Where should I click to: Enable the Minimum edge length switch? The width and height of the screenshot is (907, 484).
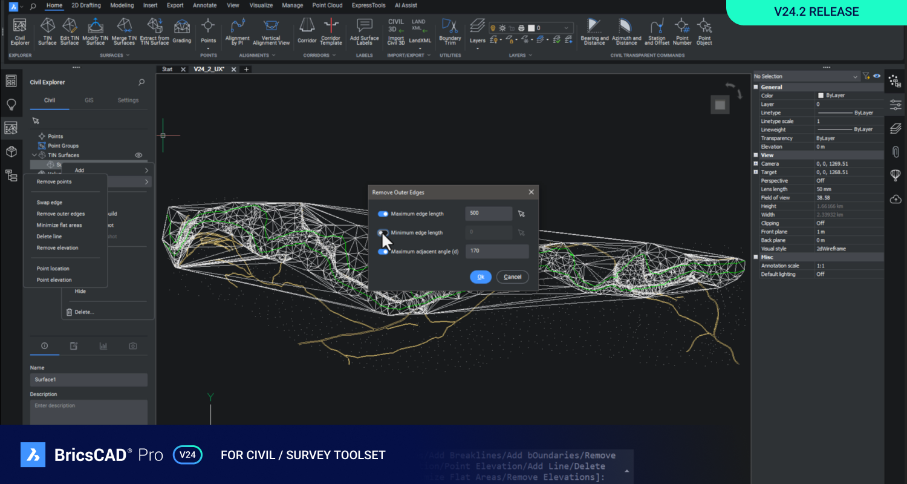click(383, 232)
